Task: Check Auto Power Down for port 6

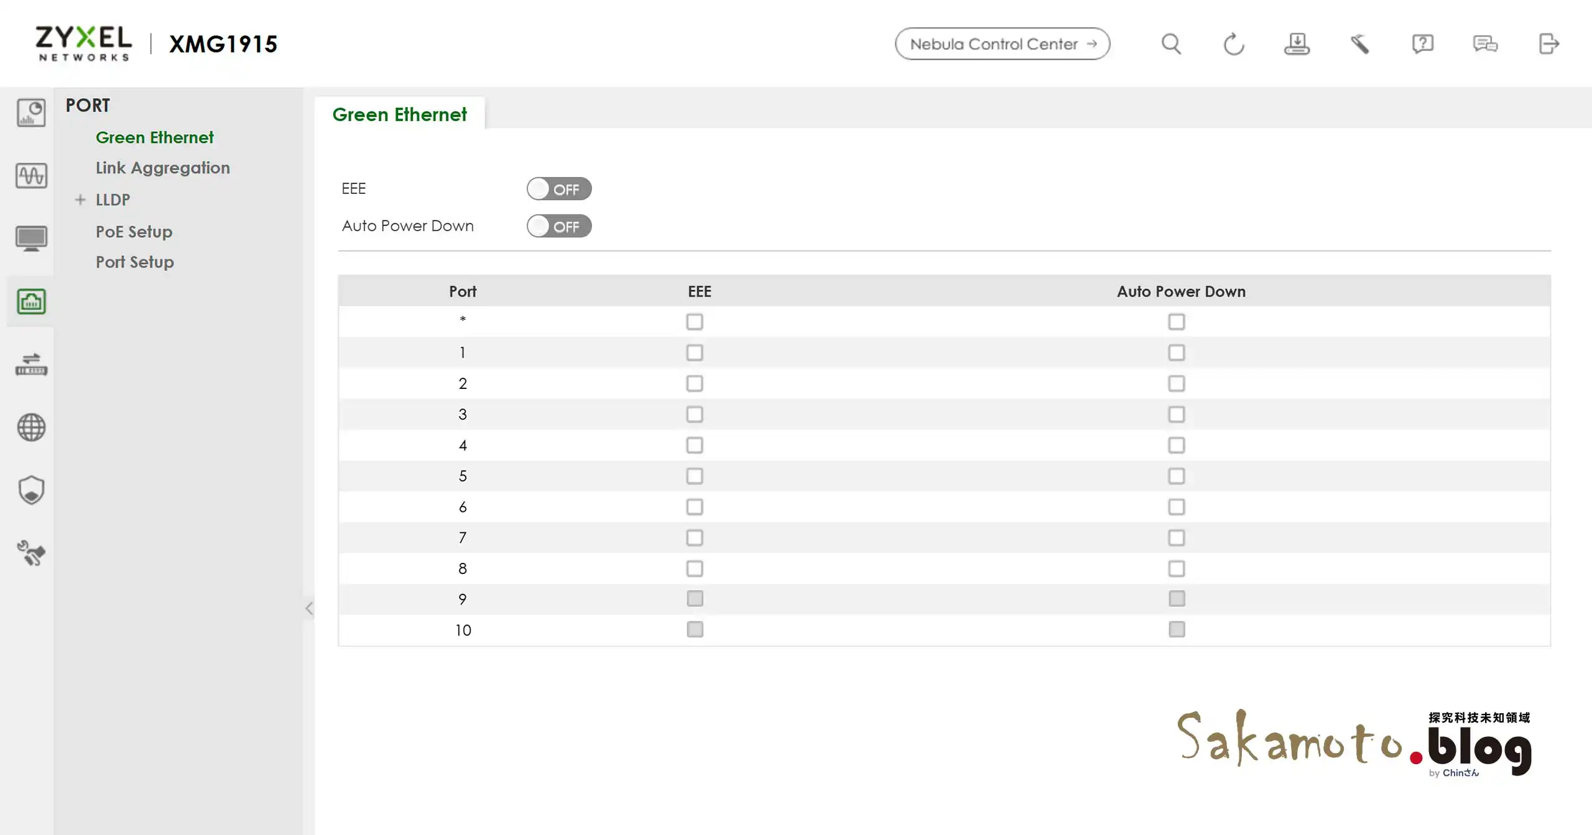Action: pos(1176,507)
